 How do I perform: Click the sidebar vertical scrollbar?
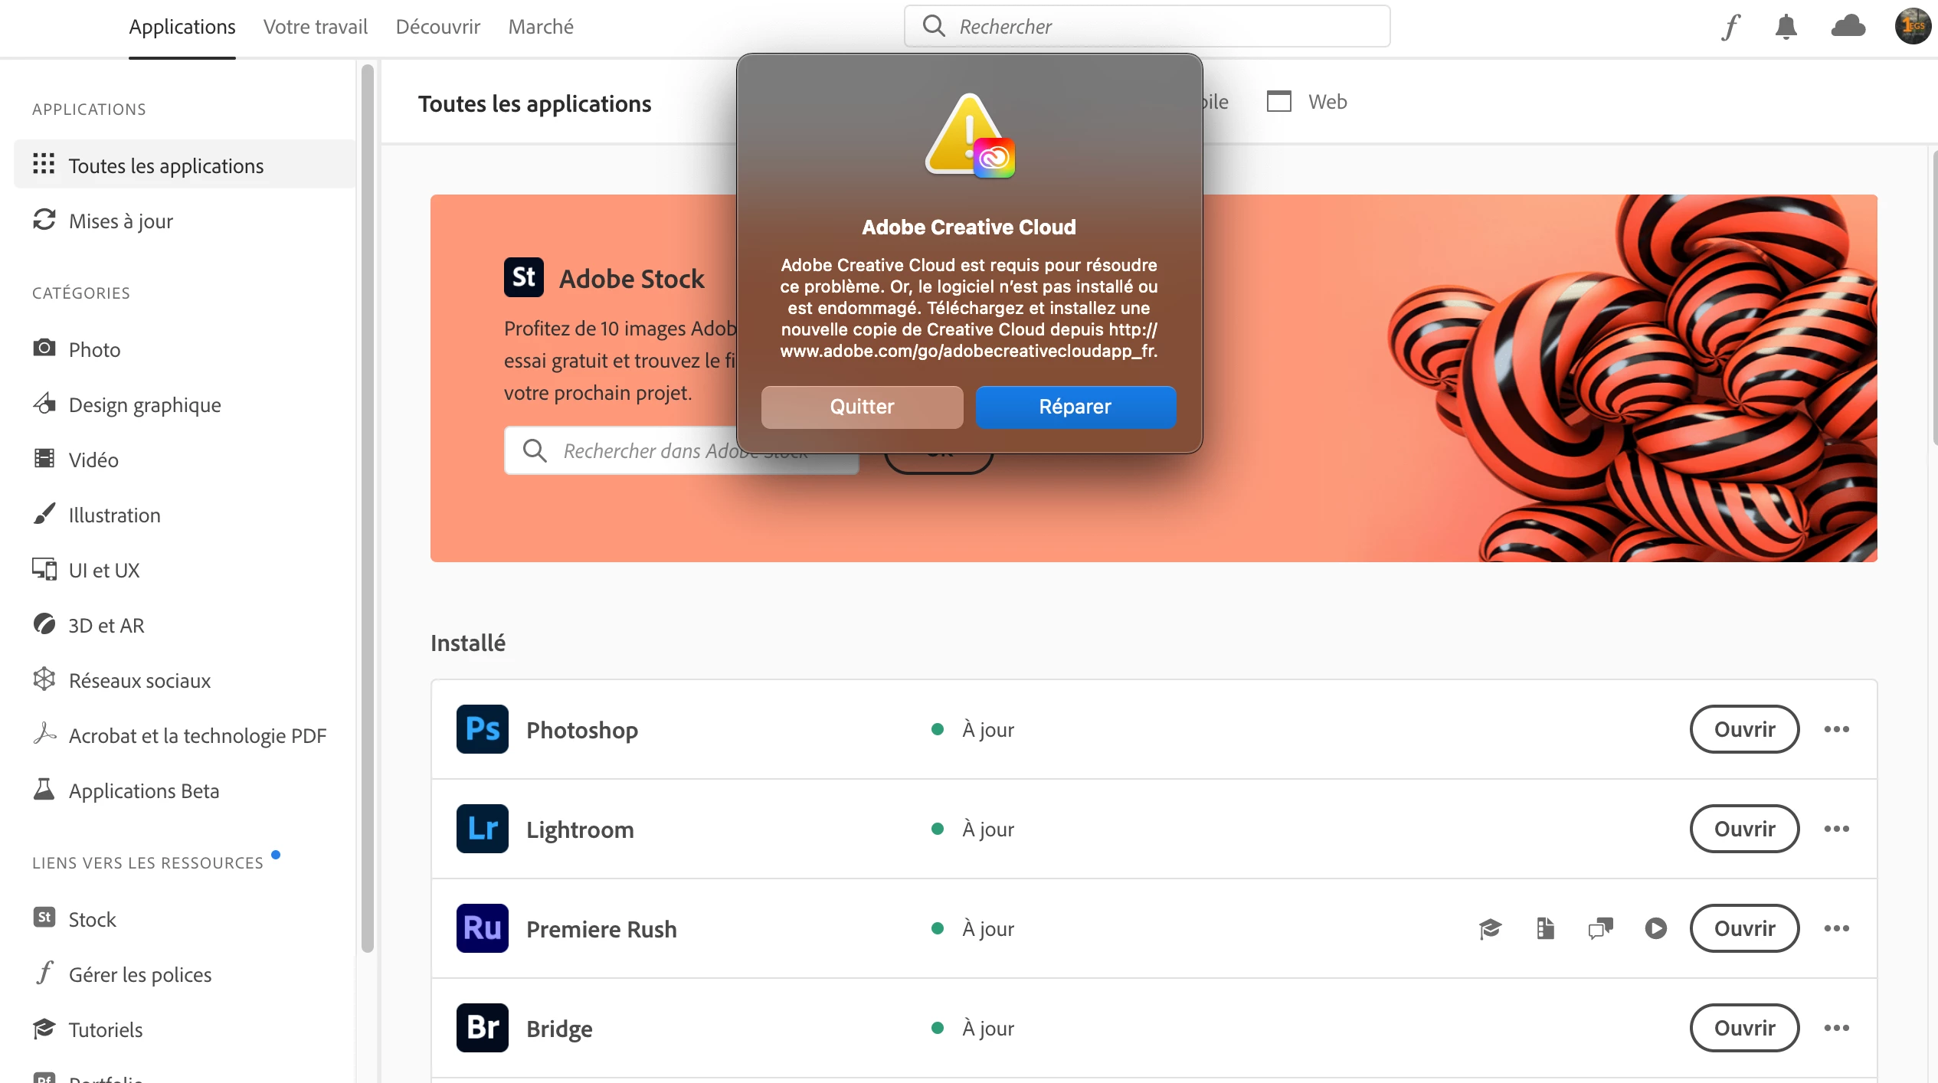pos(368,506)
